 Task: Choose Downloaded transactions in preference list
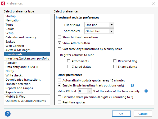23,80
